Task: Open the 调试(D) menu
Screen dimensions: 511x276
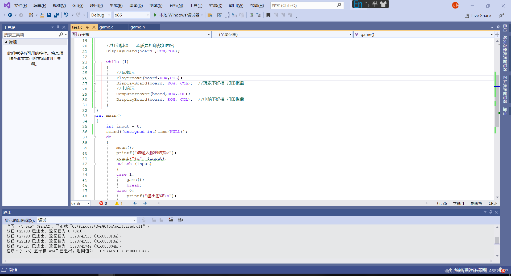Action: (x=136, y=5)
